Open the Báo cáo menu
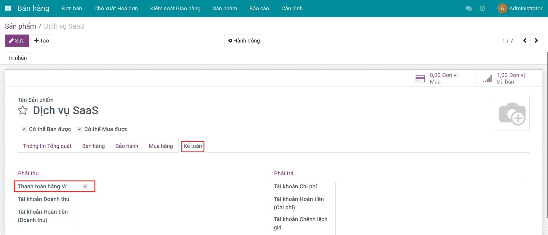The width and height of the screenshot is (548, 235). tap(259, 9)
